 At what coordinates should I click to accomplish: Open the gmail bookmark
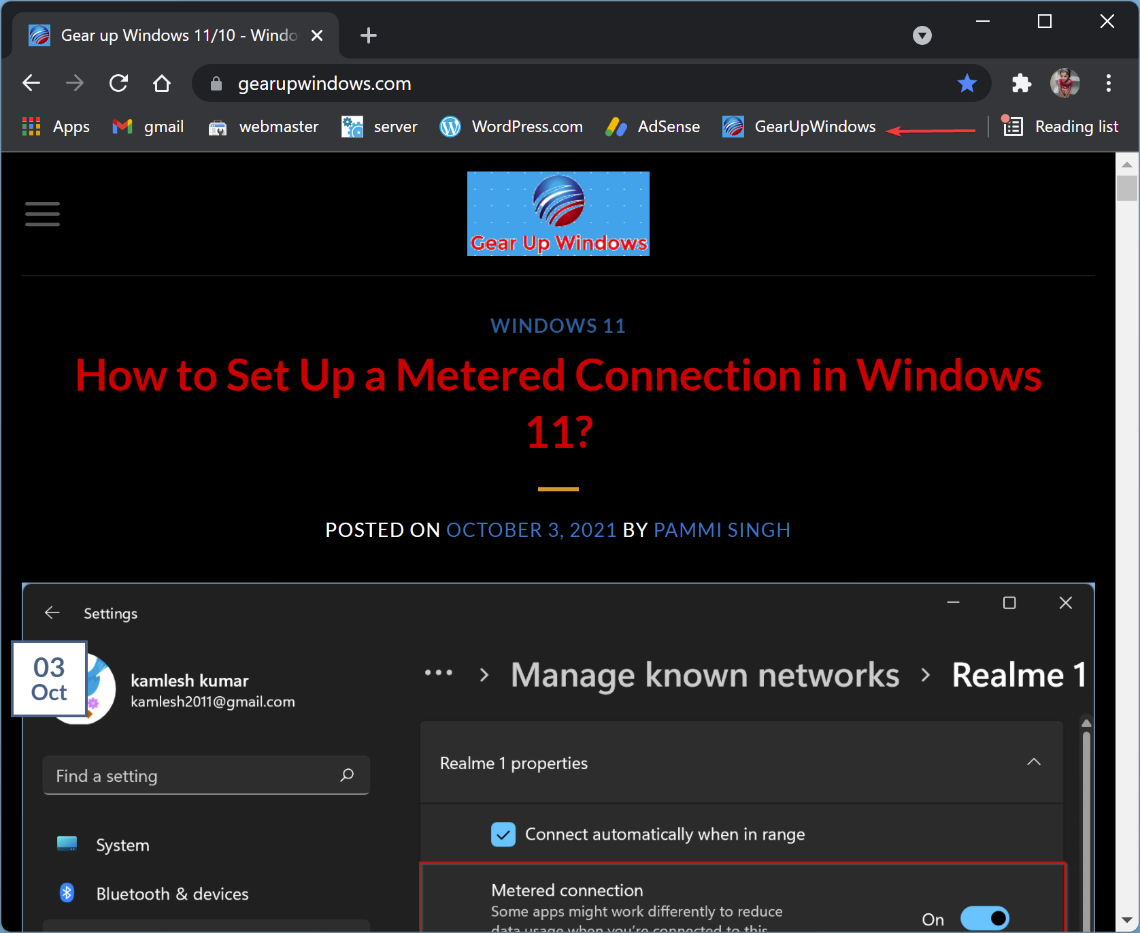click(x=148, y=127)
